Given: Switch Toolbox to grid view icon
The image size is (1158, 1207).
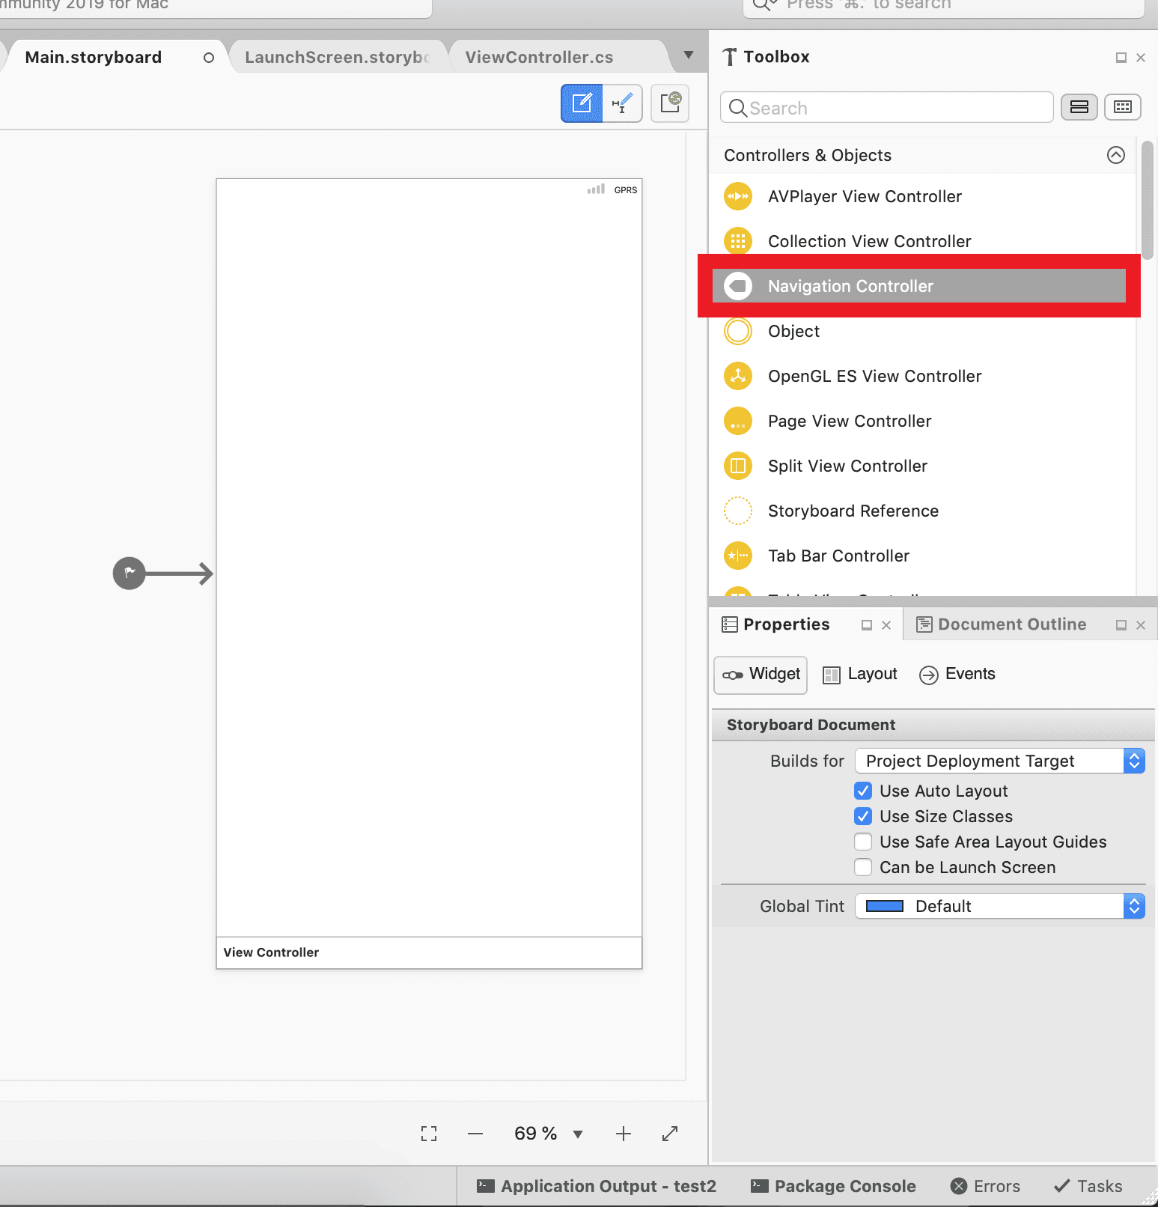Looking at the screenshot, I should 1122,107.
